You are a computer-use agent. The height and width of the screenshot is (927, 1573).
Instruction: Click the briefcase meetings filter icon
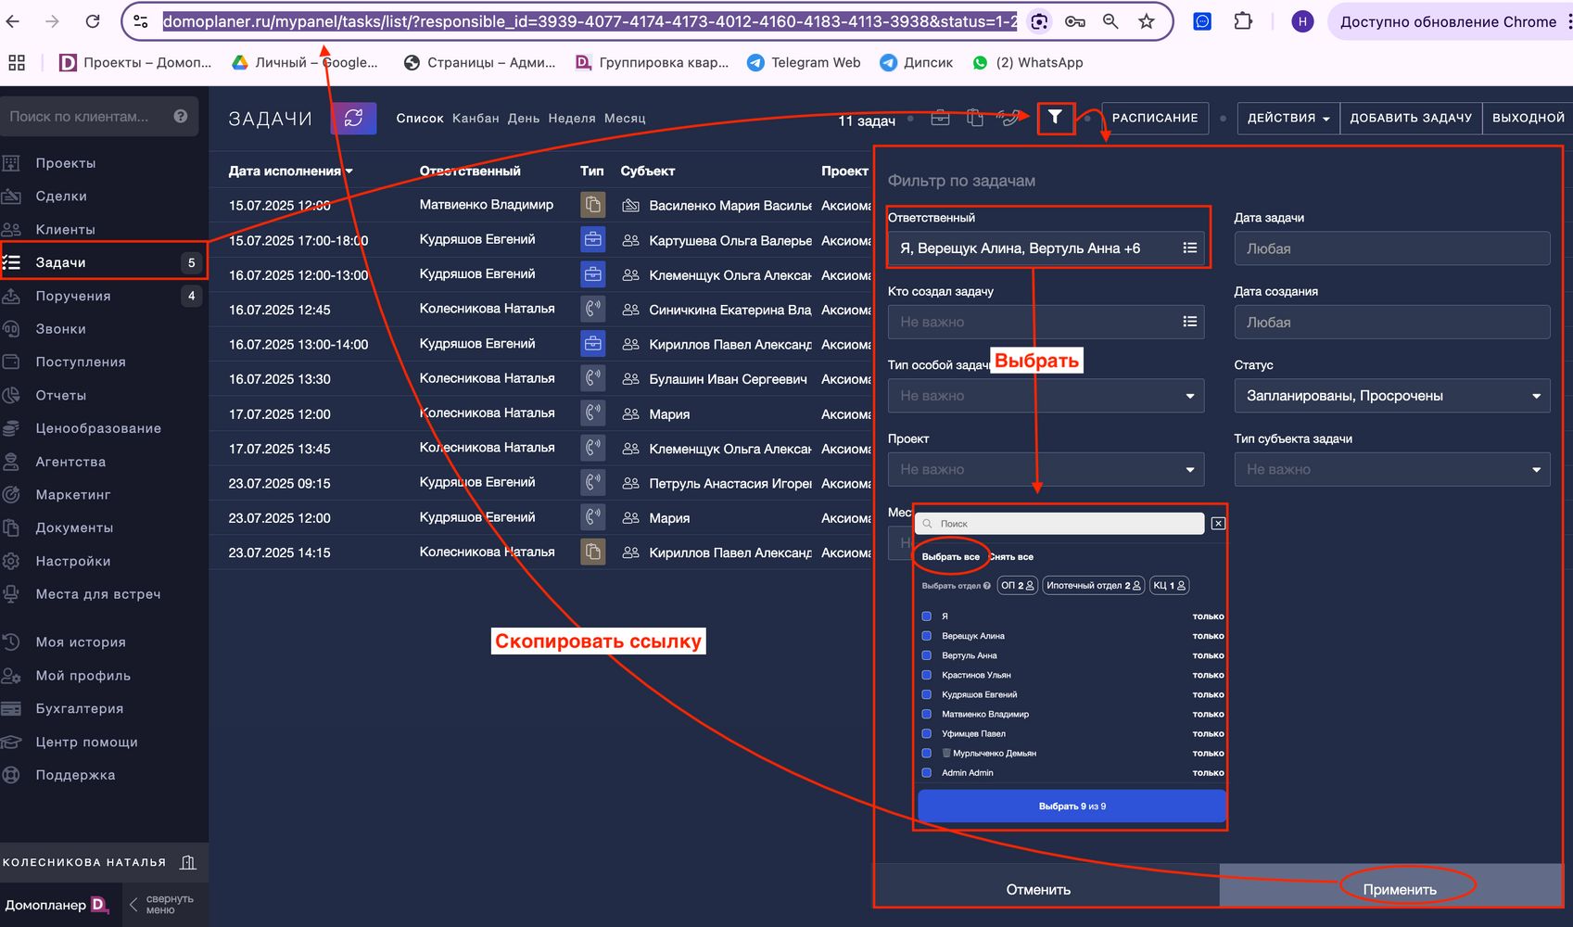(940, 118)
